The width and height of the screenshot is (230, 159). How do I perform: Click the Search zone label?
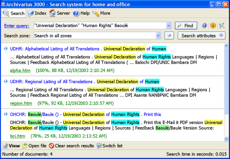[x=17, y=36]
